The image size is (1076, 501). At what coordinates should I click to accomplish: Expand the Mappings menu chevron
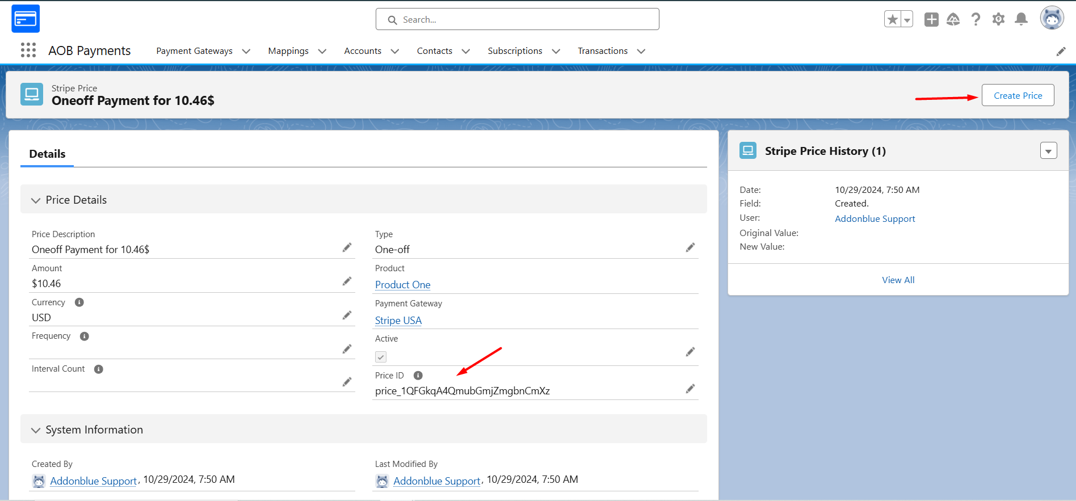click(322, 51)
